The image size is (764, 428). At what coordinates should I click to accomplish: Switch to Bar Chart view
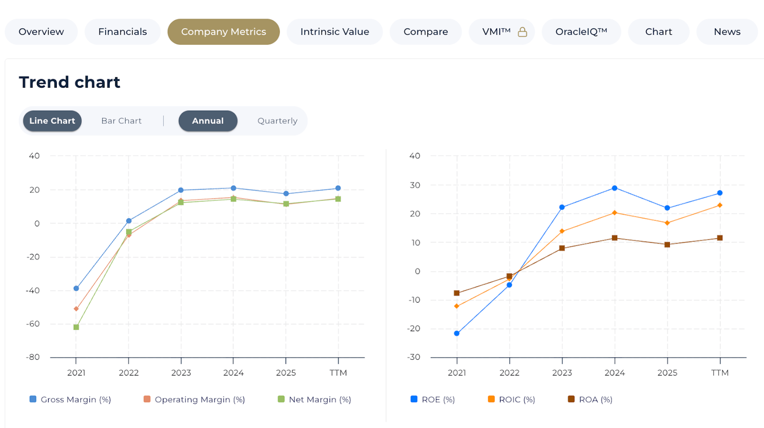tap(121, 121)
